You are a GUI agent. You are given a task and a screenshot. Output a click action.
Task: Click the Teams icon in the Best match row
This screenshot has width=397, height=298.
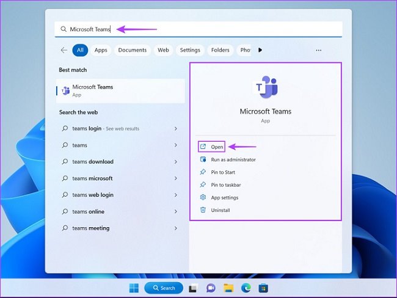coord(66,90)
